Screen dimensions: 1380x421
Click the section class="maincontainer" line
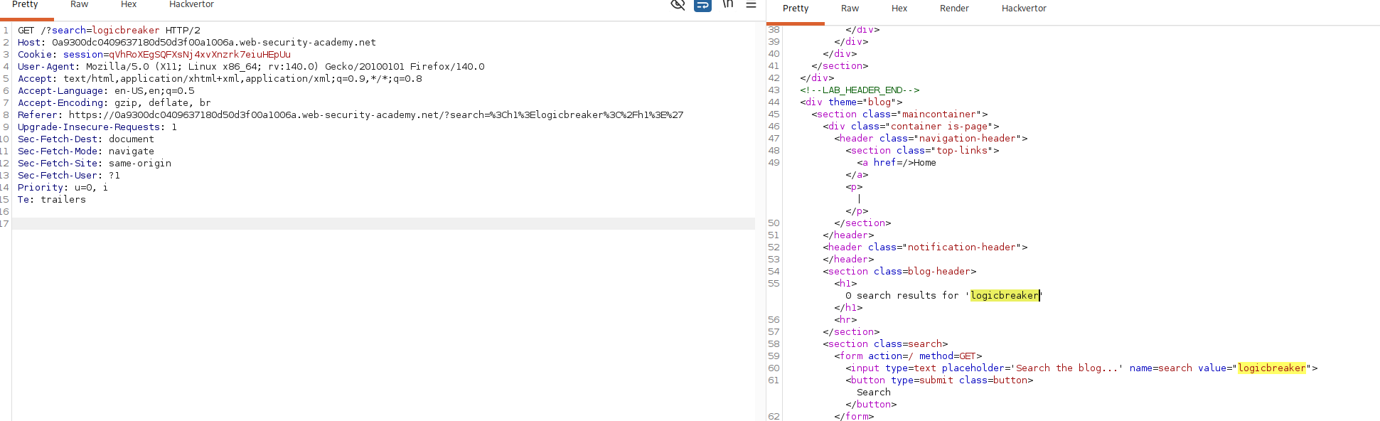tap(899, 114)
